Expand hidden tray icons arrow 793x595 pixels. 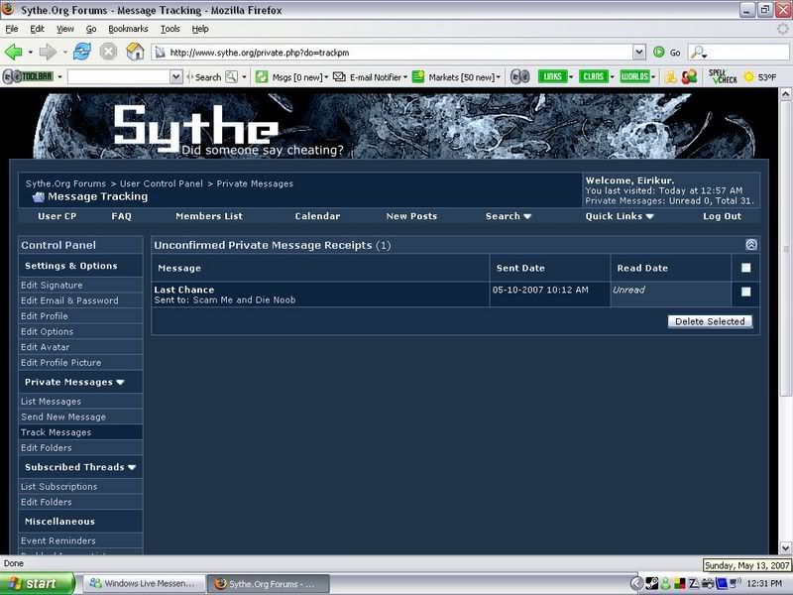pyautogui.click(x=636, y=583)
